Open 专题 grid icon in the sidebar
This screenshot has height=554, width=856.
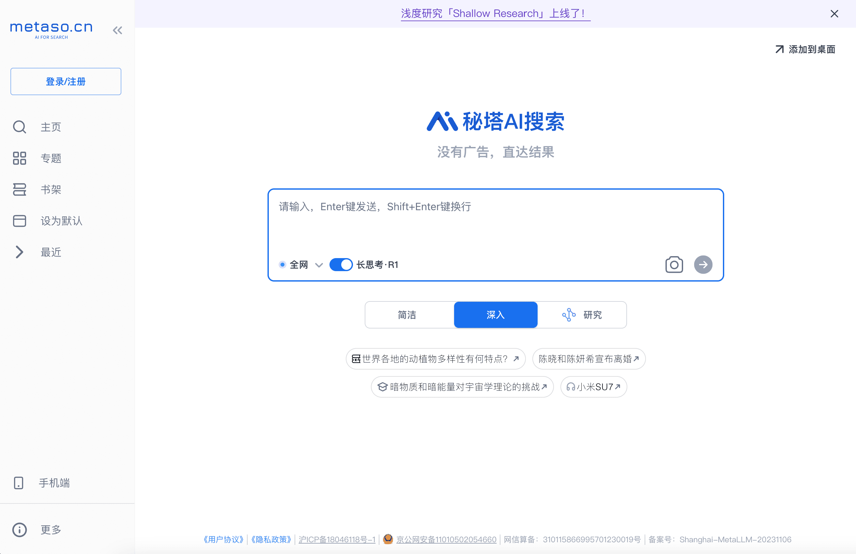(20, 158)
